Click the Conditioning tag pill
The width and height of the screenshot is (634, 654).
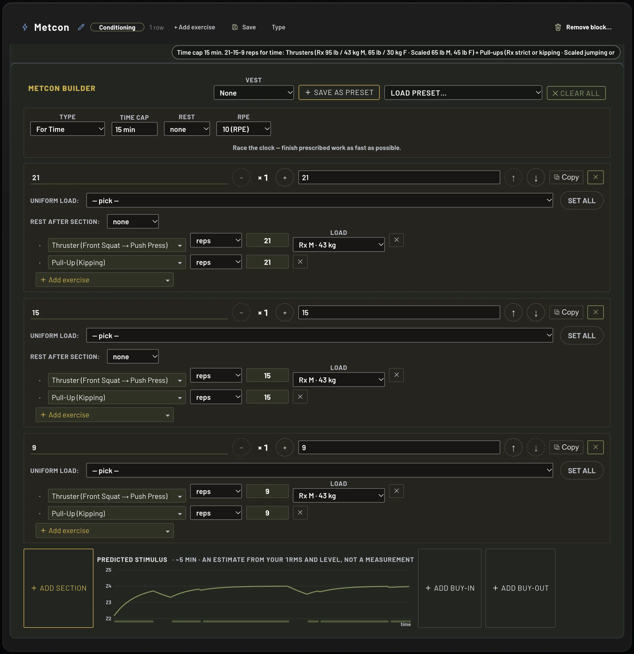coord(117,27)
